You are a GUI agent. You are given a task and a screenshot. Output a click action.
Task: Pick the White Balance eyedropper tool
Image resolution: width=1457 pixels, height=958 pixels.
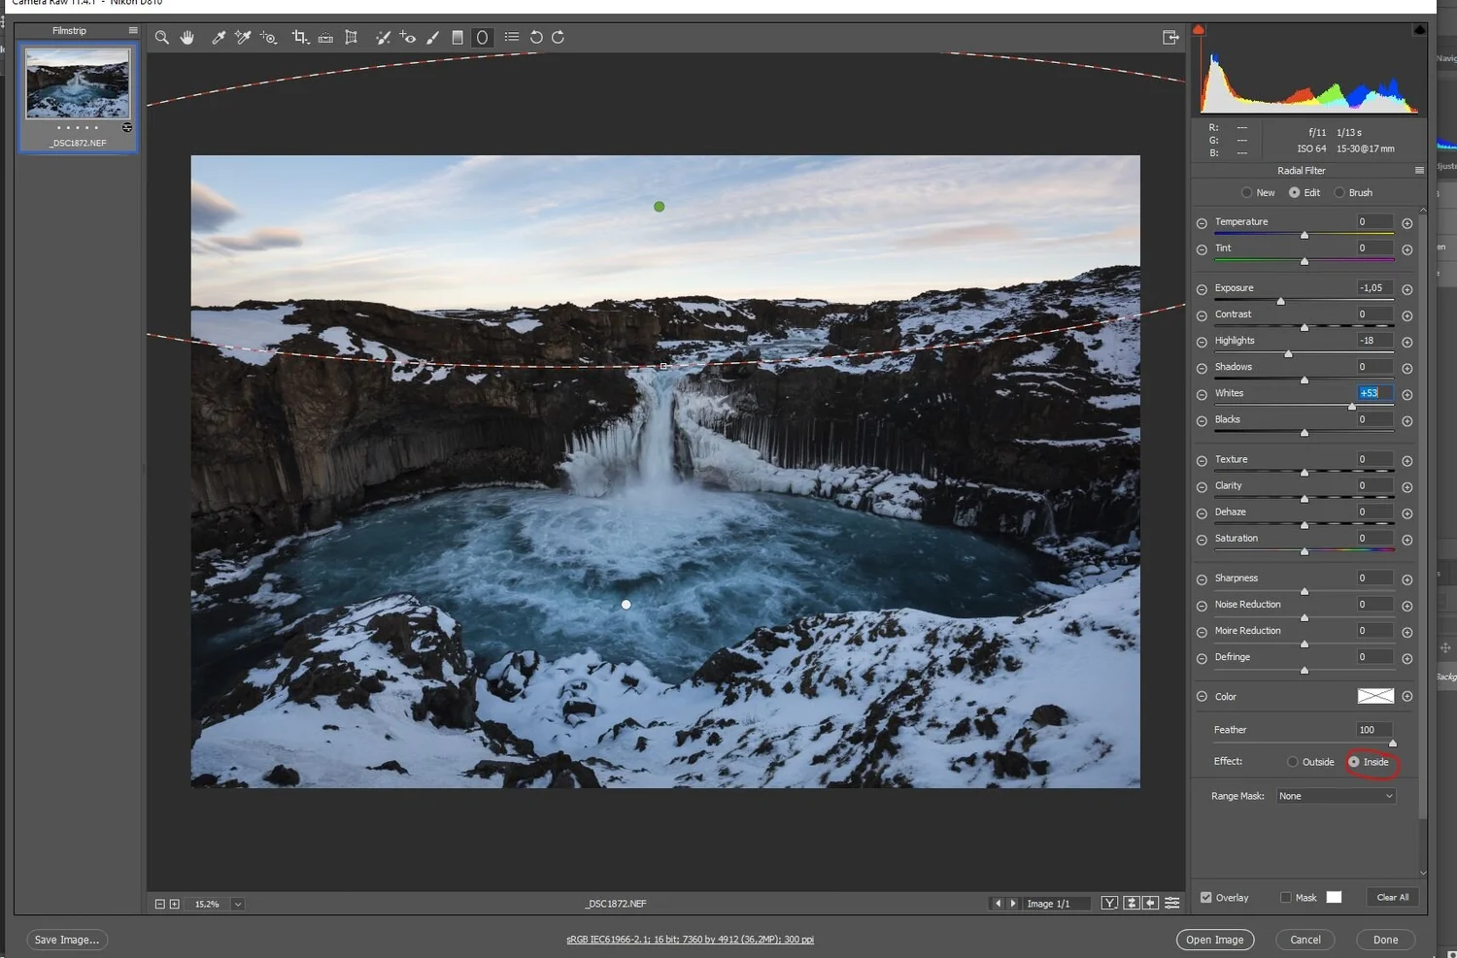pyautogui.click(x=219, y=38)
